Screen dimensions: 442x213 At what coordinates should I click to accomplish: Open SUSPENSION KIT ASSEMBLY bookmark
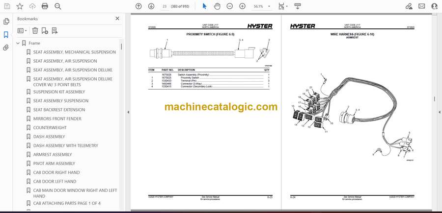click(x=59, y=92)
